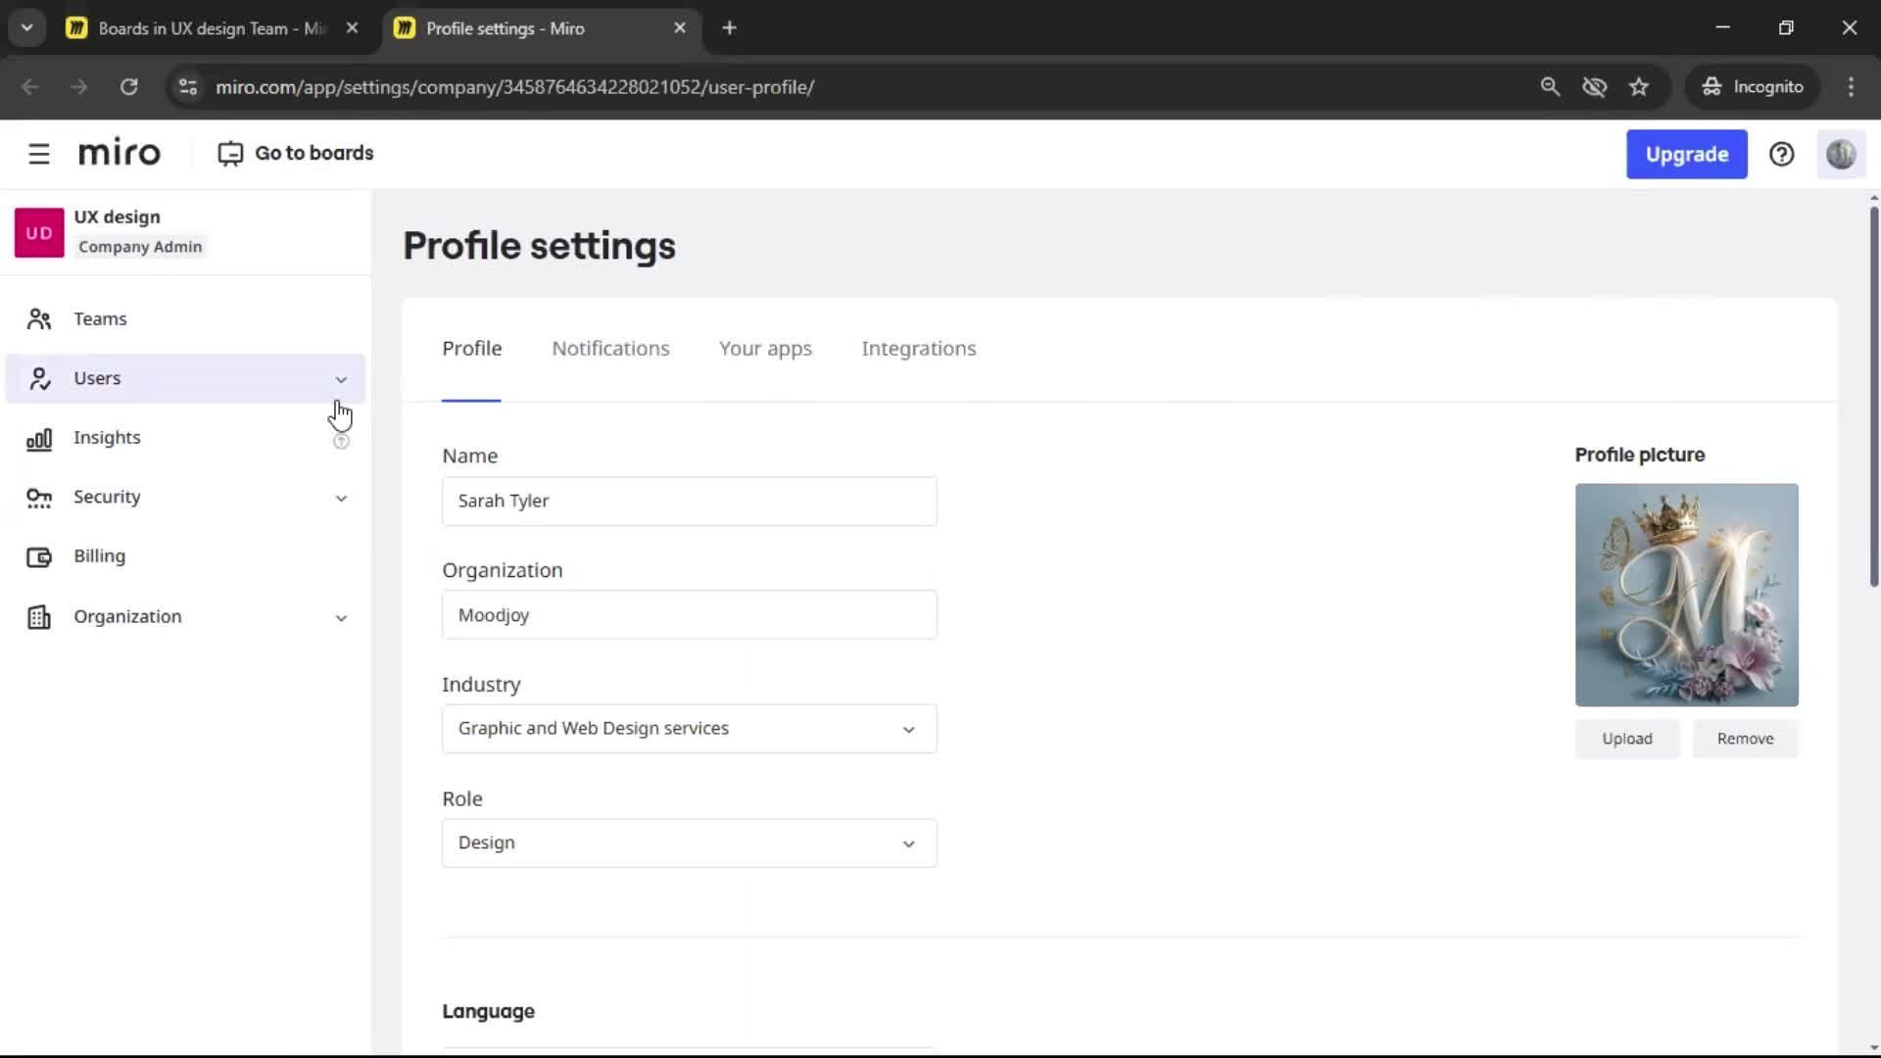Click the Incognito indicator button
Viewport: 1881px width, 1058px height.
1752,86
